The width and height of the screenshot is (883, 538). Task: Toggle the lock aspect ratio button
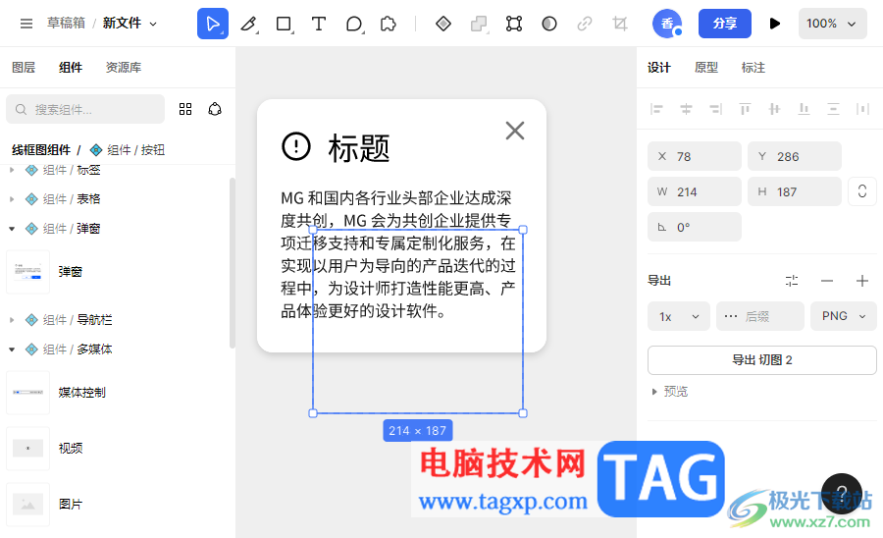pyautogui.click(x=862, y=191)
